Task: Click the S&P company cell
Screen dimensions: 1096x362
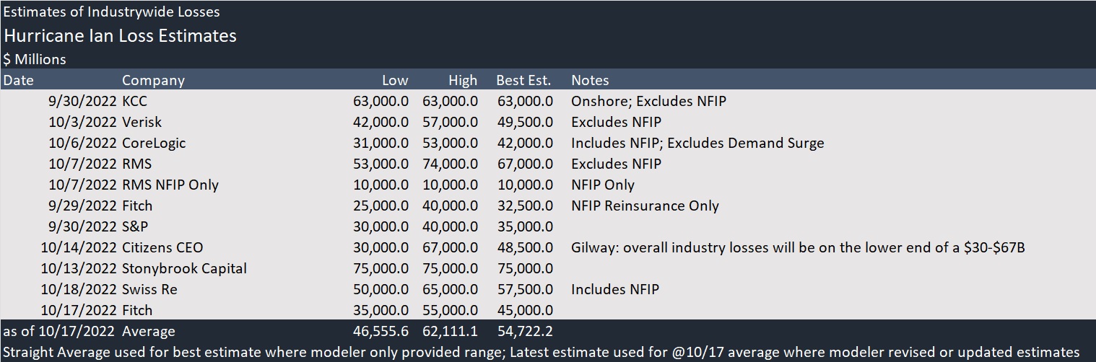Action: point(135,226)
